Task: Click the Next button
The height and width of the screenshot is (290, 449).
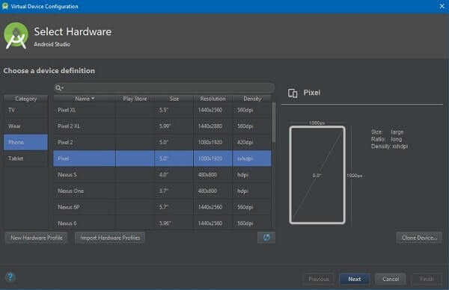Action: (x=355, y=279)
